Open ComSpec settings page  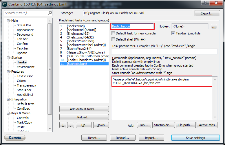[x=23, y=109]
